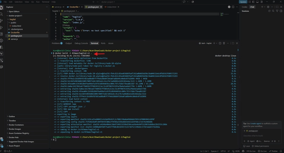Send the chat message arrow
Screen dimensions: 284x153
(279, 141)
